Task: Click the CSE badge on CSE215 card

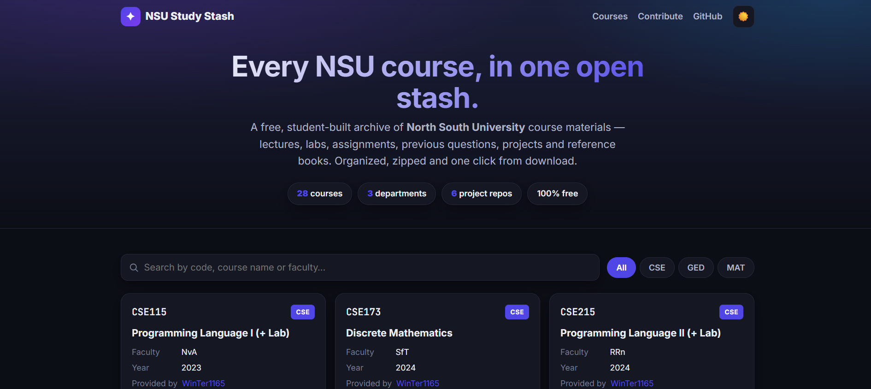Action: click(731, 312)
